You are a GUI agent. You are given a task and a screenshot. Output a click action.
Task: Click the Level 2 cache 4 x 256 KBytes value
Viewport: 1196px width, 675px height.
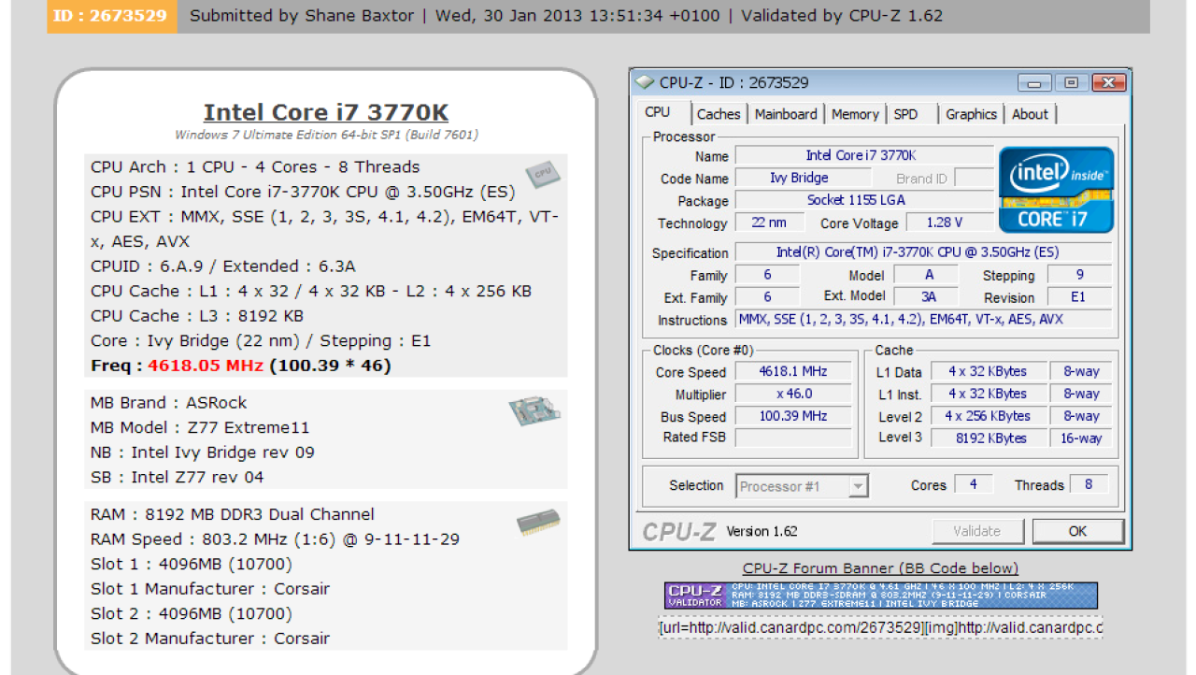988,416
